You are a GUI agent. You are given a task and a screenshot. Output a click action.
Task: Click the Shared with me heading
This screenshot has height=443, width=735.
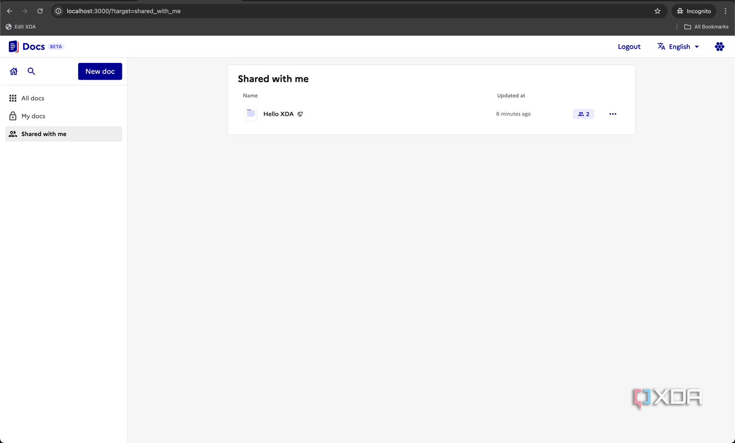point(273,79)
